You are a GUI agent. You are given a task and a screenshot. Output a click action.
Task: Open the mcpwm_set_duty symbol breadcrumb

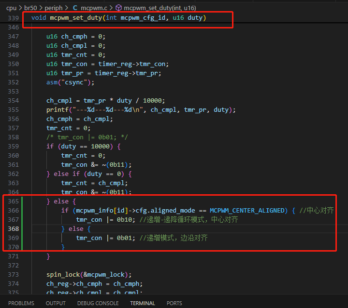pos(160,8)
